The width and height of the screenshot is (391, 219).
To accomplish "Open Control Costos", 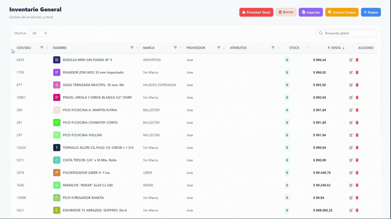I will click(x=342, y=12).
